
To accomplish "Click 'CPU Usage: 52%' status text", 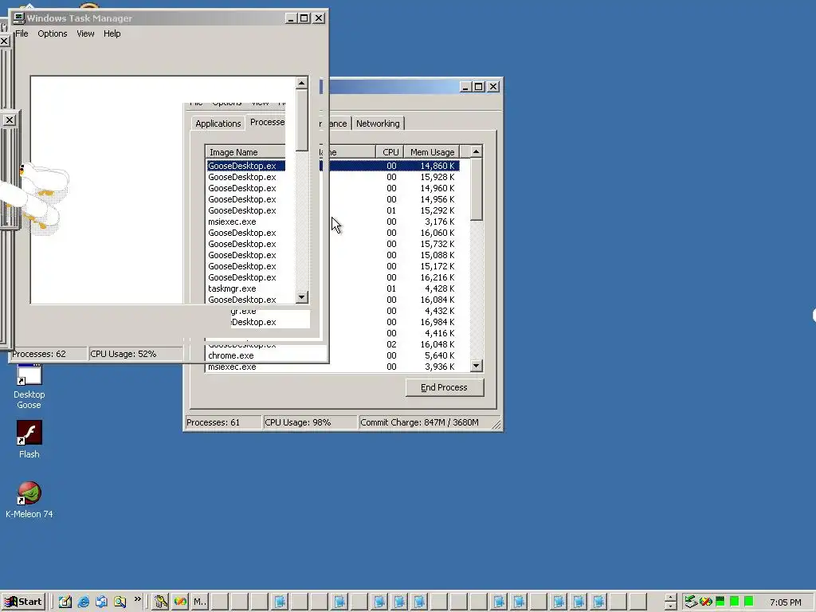I will (x=124, y=354).
